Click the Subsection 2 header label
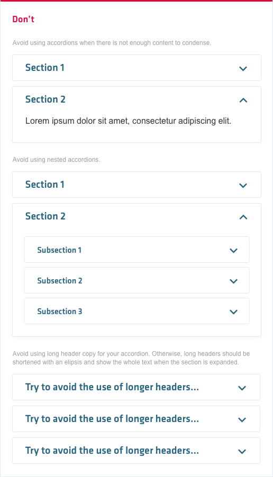The height and width of the screenshot is (477, 273). click(60, 281)
